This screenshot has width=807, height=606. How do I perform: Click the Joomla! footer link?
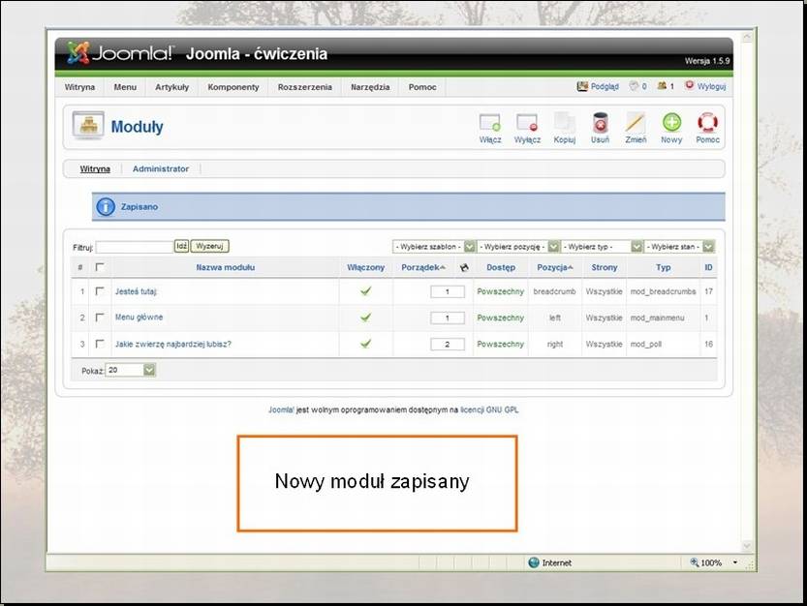click(281, 410)
